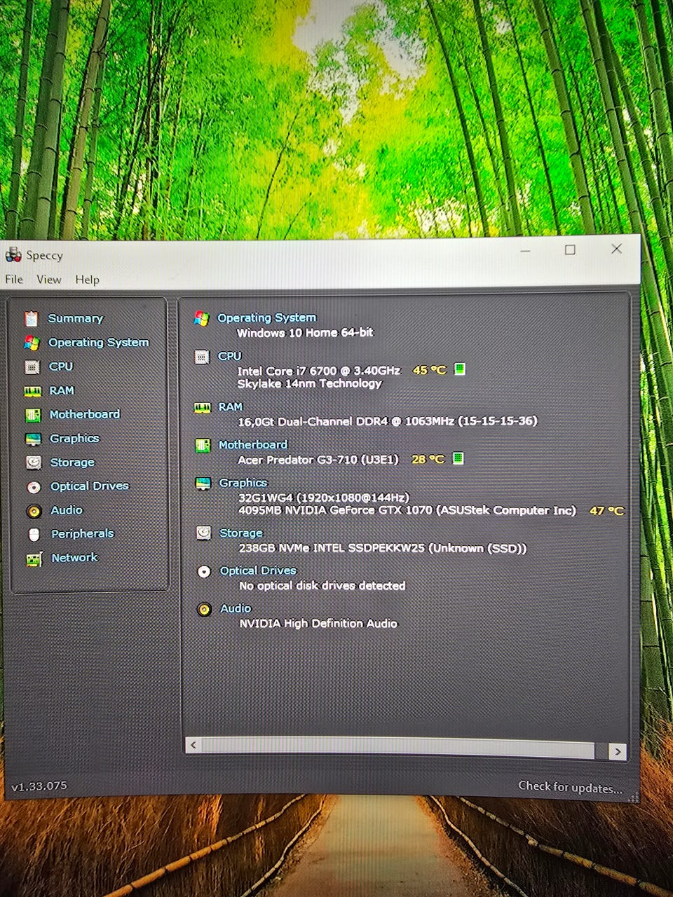Click the Storage drive icon in sidebar

click(34, 463)
